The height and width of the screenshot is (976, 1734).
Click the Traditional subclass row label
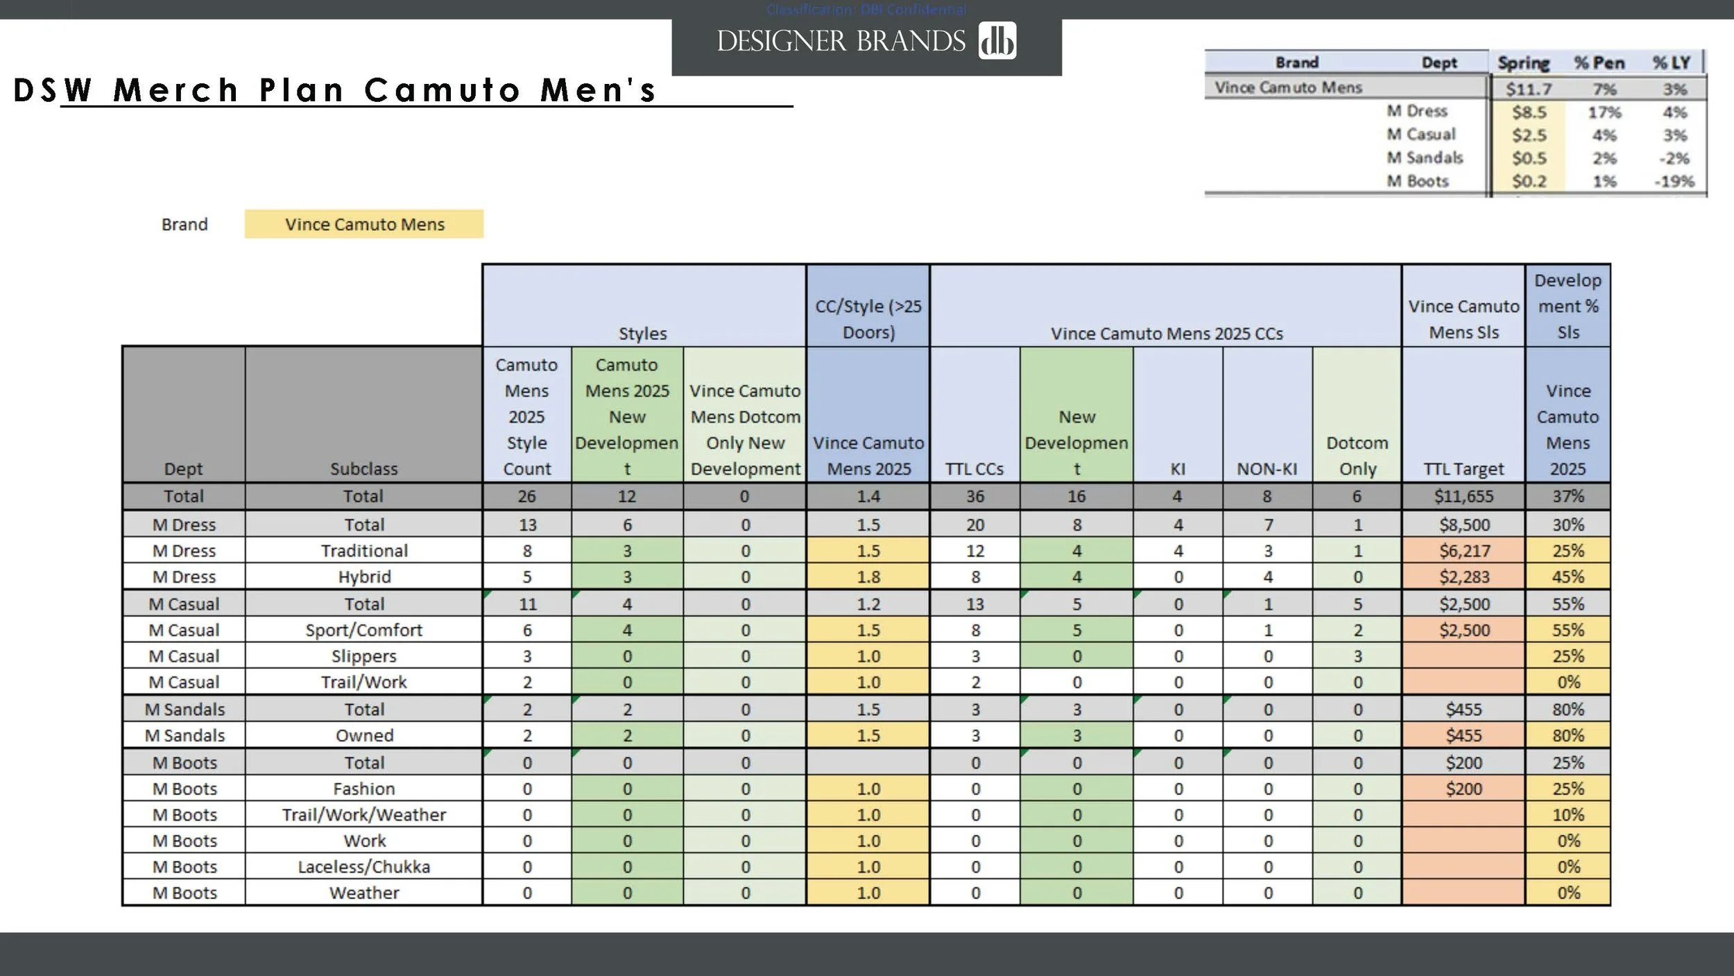click(x=363, y=551)
